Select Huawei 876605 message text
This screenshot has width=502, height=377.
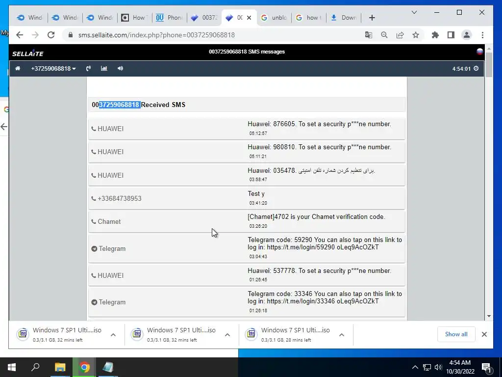(x=319, y=124)
